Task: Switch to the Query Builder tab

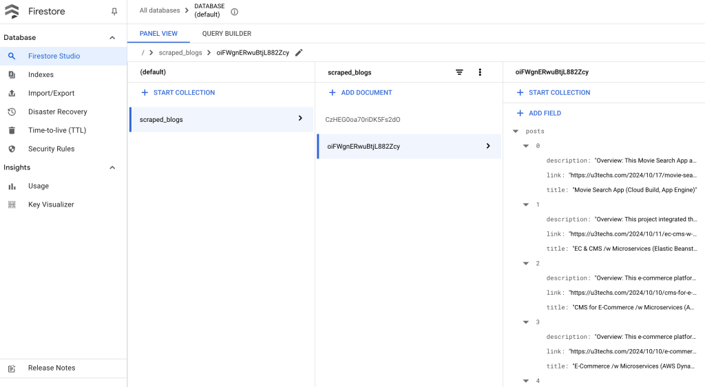Action: (227, 34)
